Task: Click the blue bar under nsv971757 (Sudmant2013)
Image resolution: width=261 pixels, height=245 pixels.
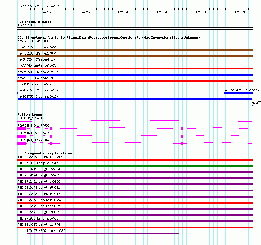Action: pyautogui.click(x=135, y=99)
